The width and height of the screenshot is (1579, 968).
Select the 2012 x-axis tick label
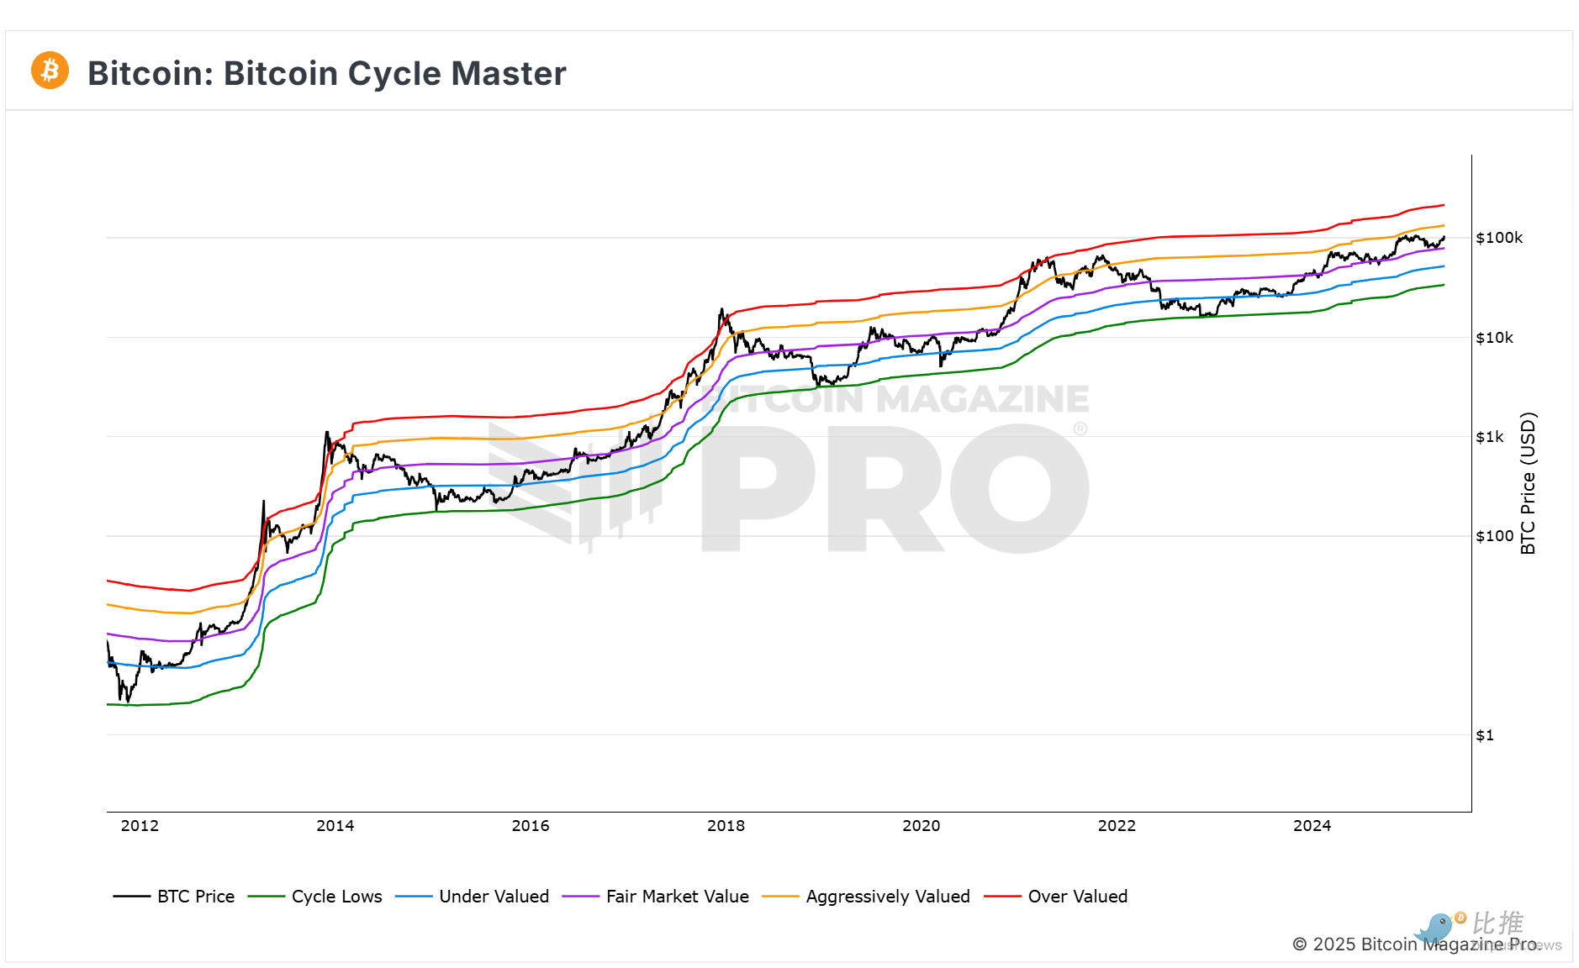tap(140, 826)
